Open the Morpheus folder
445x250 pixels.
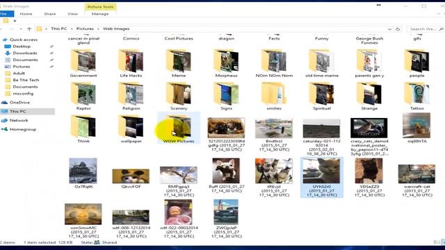pyautogui.click(x=226, y=64)
